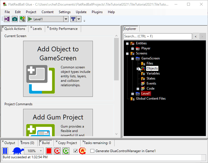Click the camera screenshot toolbar icon
208x163 pixels.
(15, 19)
